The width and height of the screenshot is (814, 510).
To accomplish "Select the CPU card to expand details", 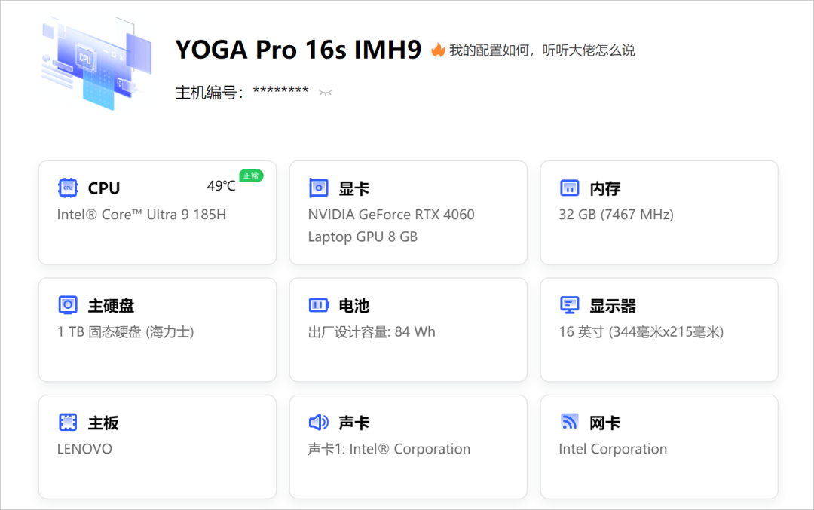I will tap(157, 212).
